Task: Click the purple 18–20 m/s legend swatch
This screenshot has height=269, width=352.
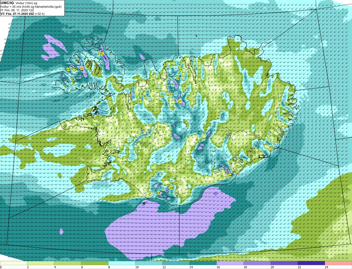Action: point(257,263)
